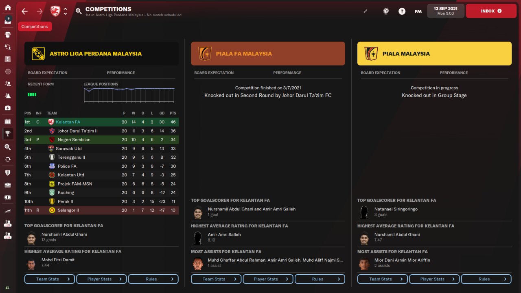This screenshot has height=293, width=521.
Task: Click the League Positions graph
Action: [129, 95]
